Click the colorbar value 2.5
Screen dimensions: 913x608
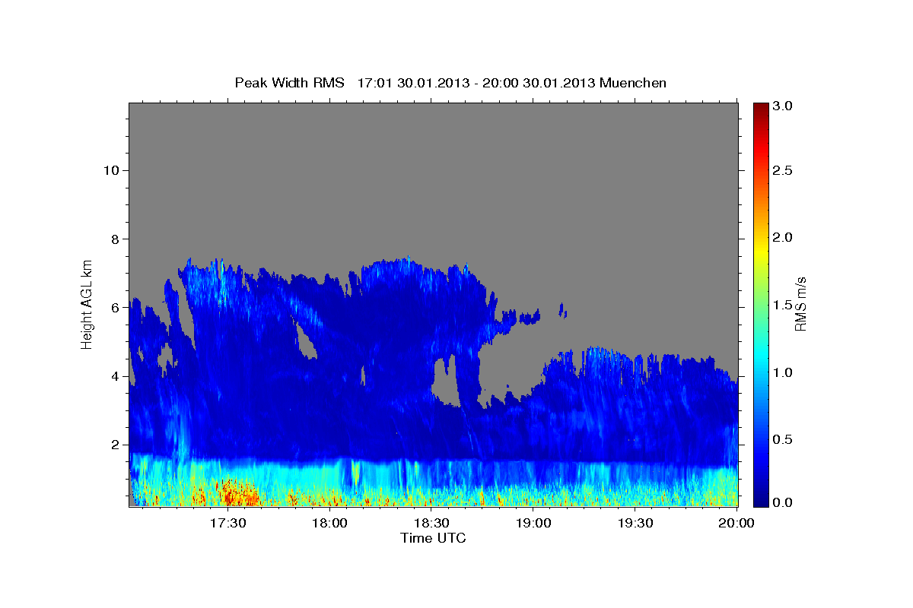[x=781, y=170]
